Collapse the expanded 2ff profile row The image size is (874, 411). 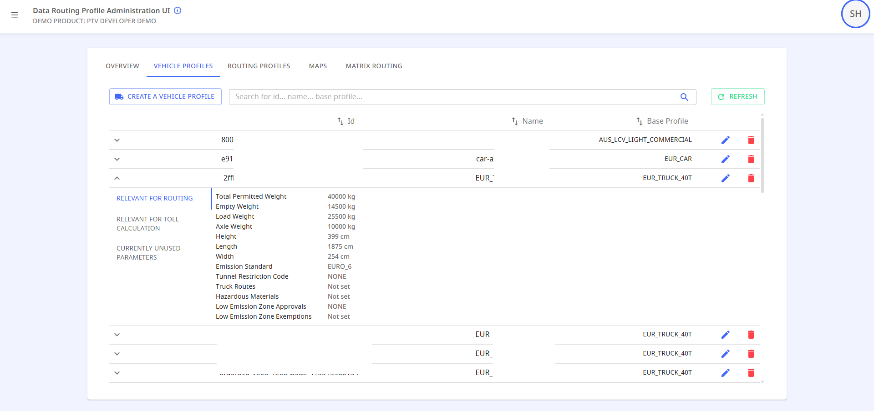pos(117,178)
